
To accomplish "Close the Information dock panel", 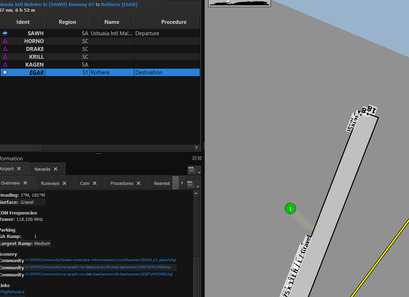I will pos(200,158).
